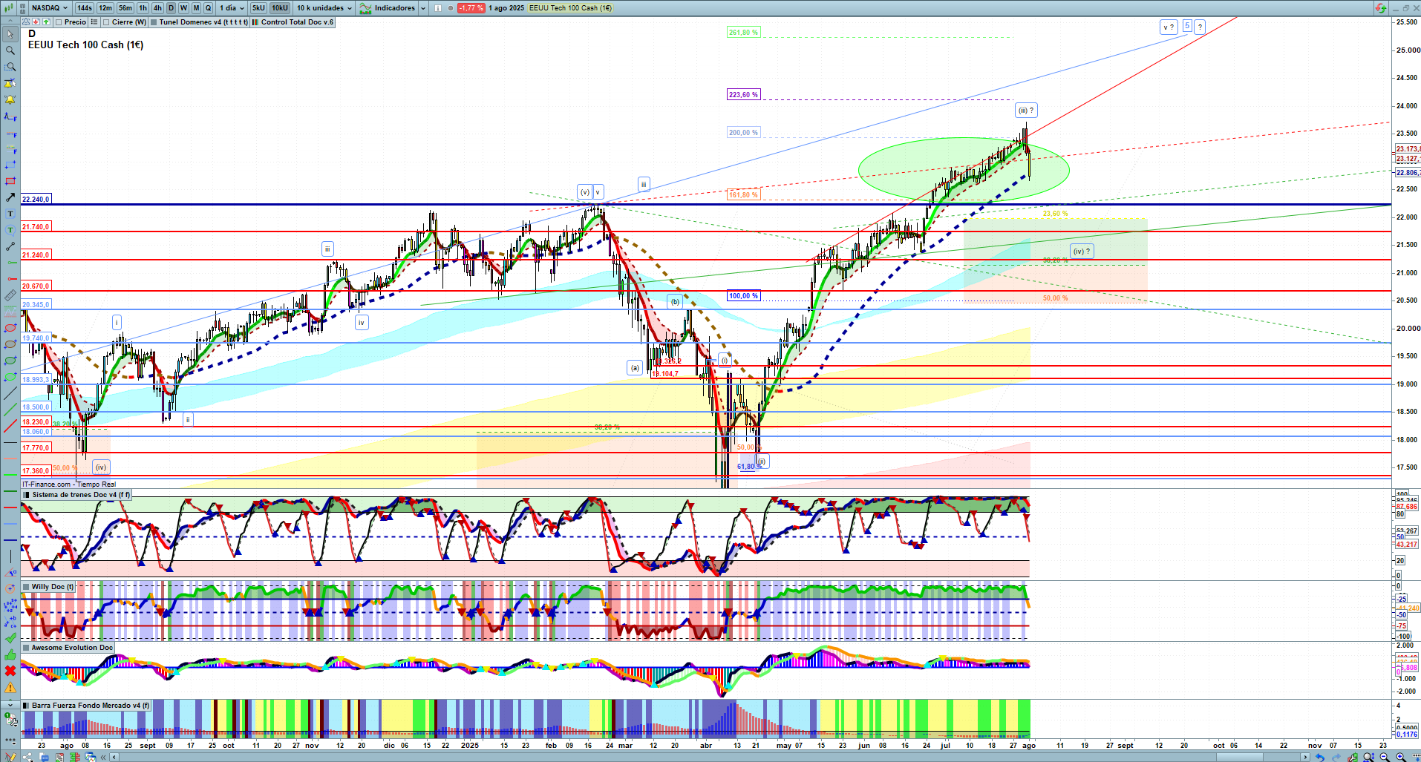This screenshot has height=762, width=1421.
Task: Select the ruler measurement tool
Action: pos(10,295)
